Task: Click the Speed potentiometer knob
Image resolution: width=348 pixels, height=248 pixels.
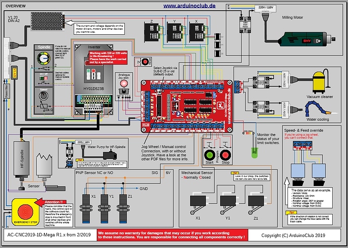Action: (43, 96)
